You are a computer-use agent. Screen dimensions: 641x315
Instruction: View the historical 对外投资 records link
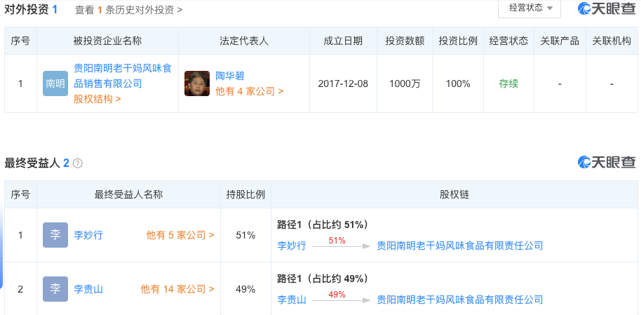tap(129, 10)
